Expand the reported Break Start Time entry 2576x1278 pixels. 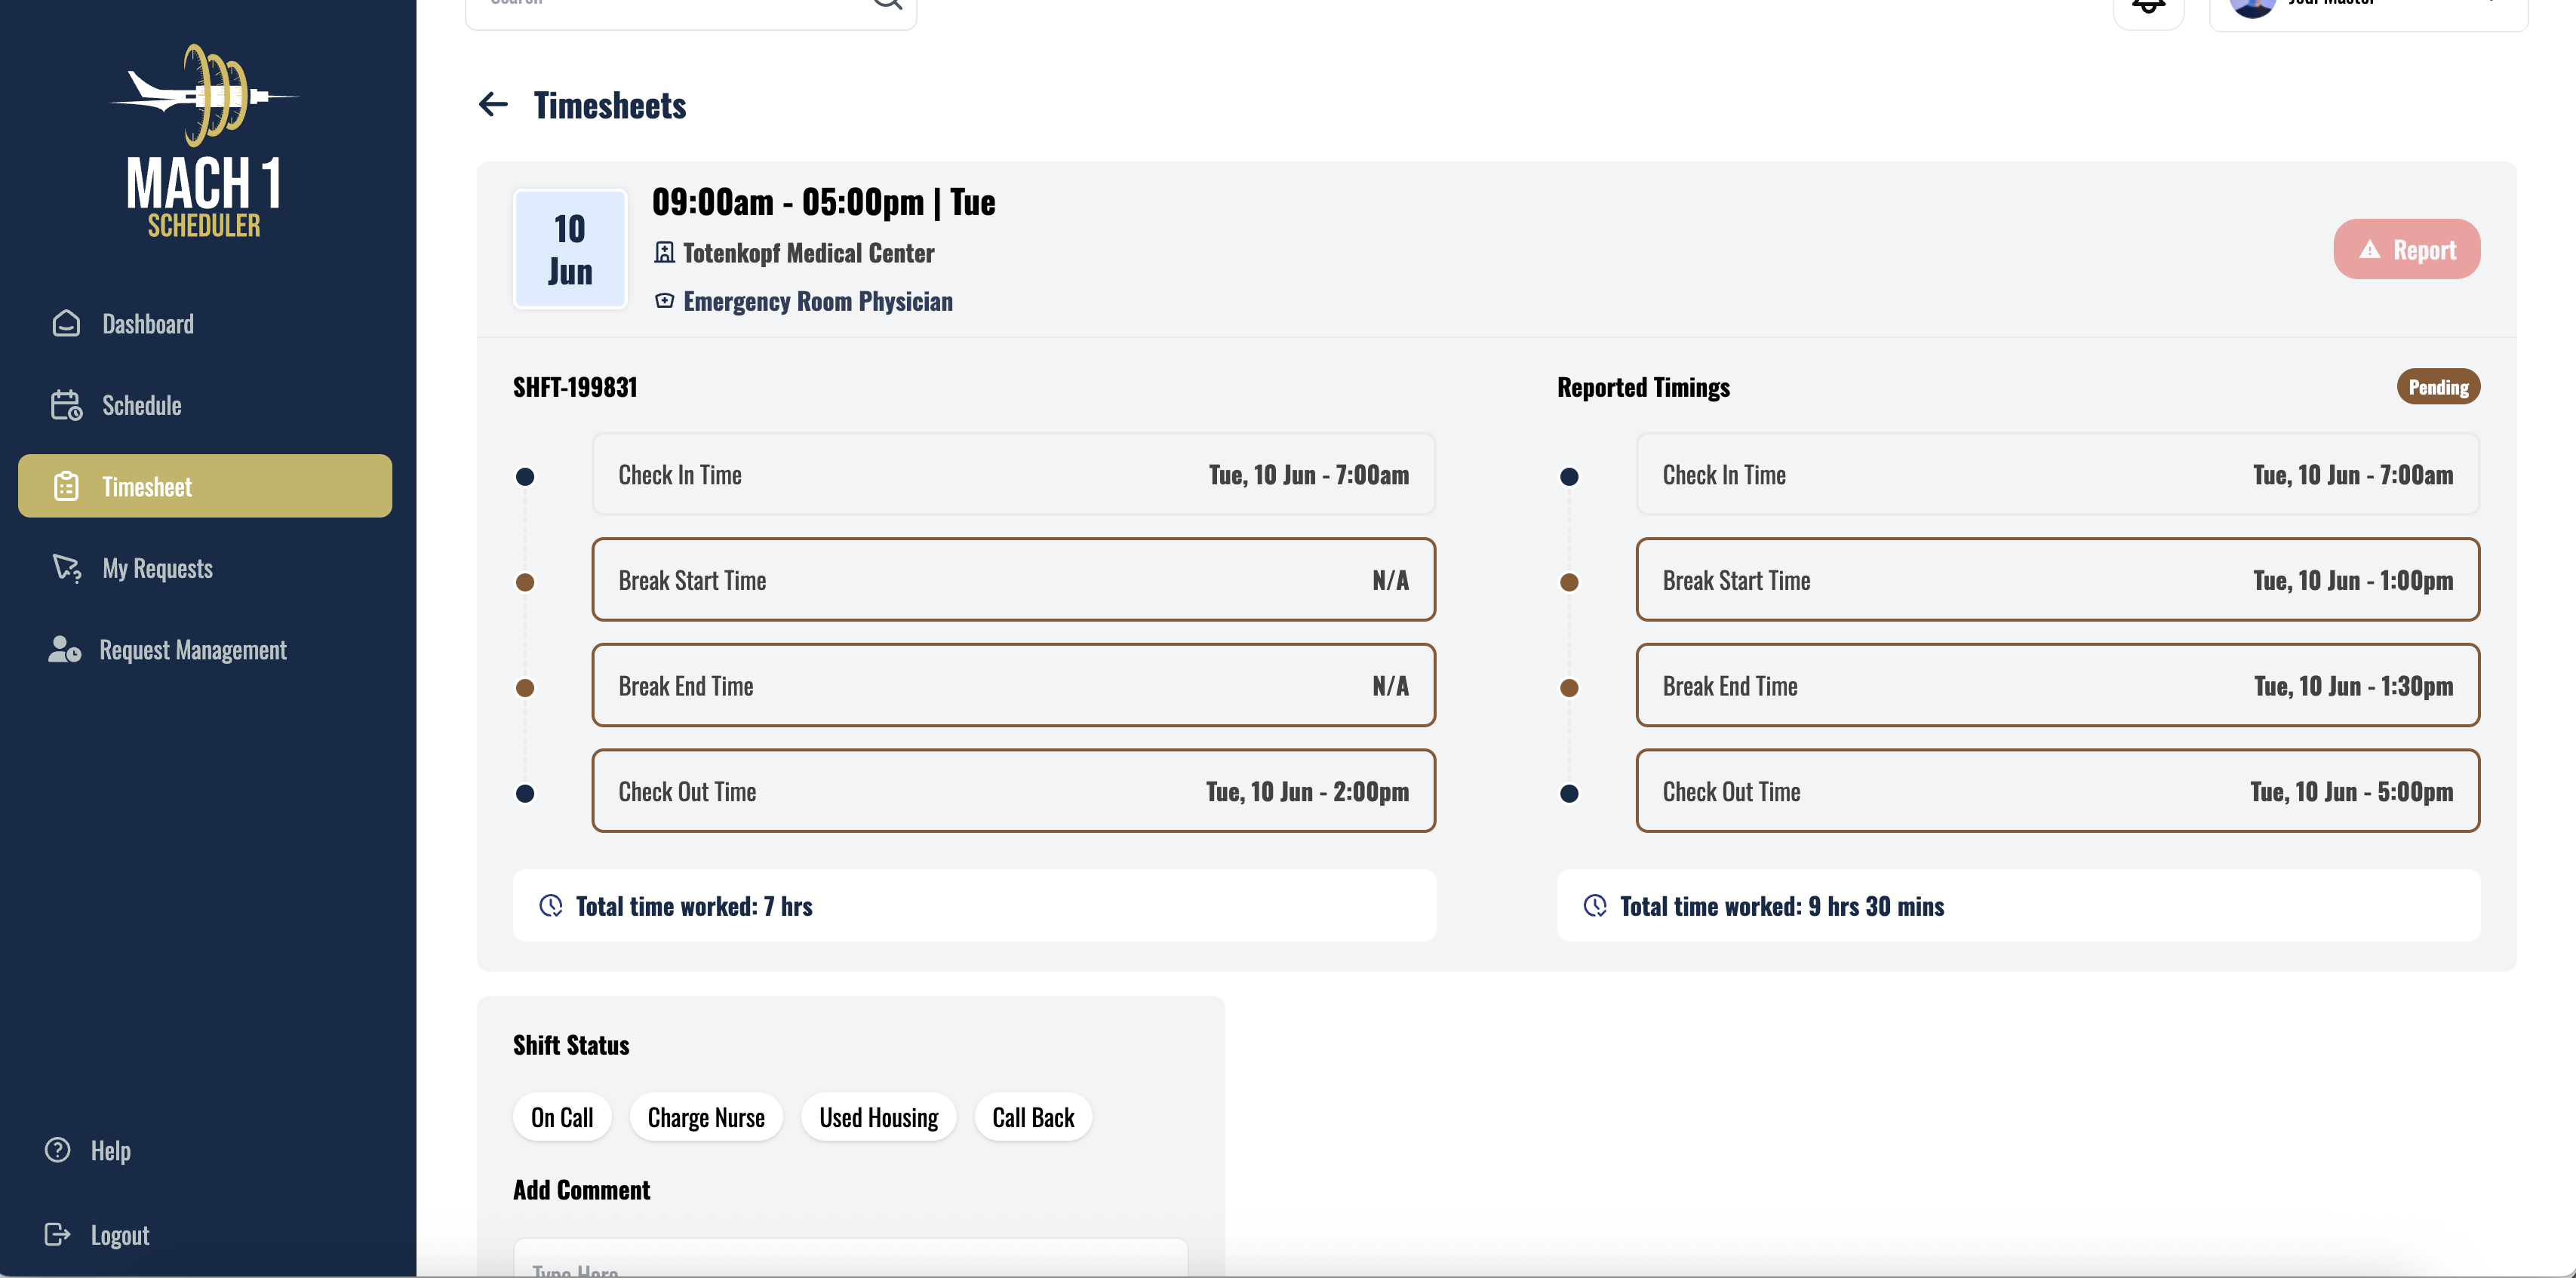pyautogui.click(x=2058, y=580)
